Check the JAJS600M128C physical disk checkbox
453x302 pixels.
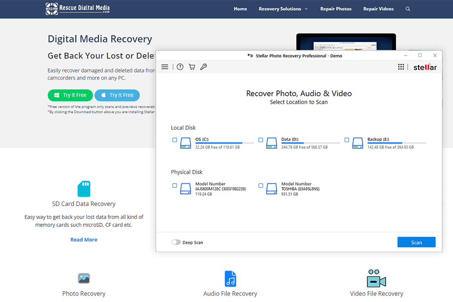pos(175,185)
